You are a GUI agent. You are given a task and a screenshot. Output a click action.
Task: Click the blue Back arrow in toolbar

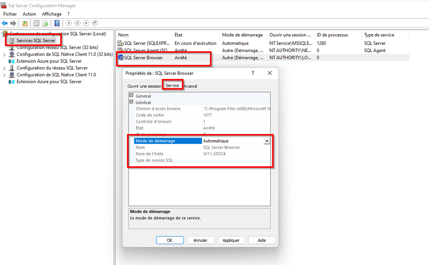5,23
